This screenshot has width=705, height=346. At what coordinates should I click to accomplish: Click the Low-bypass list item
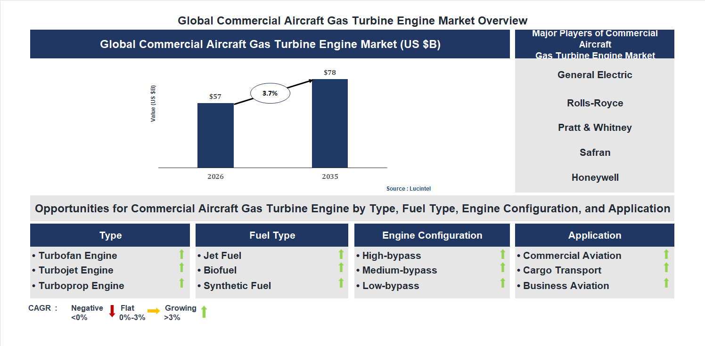(x=387, y=286)
